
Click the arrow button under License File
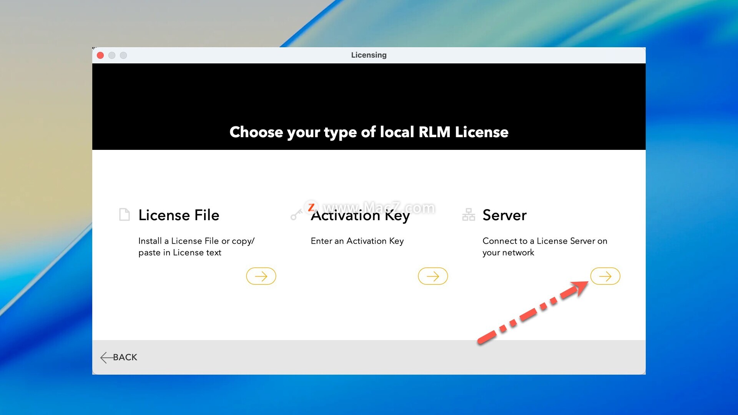pyautogui.click(x=261, y=276)
